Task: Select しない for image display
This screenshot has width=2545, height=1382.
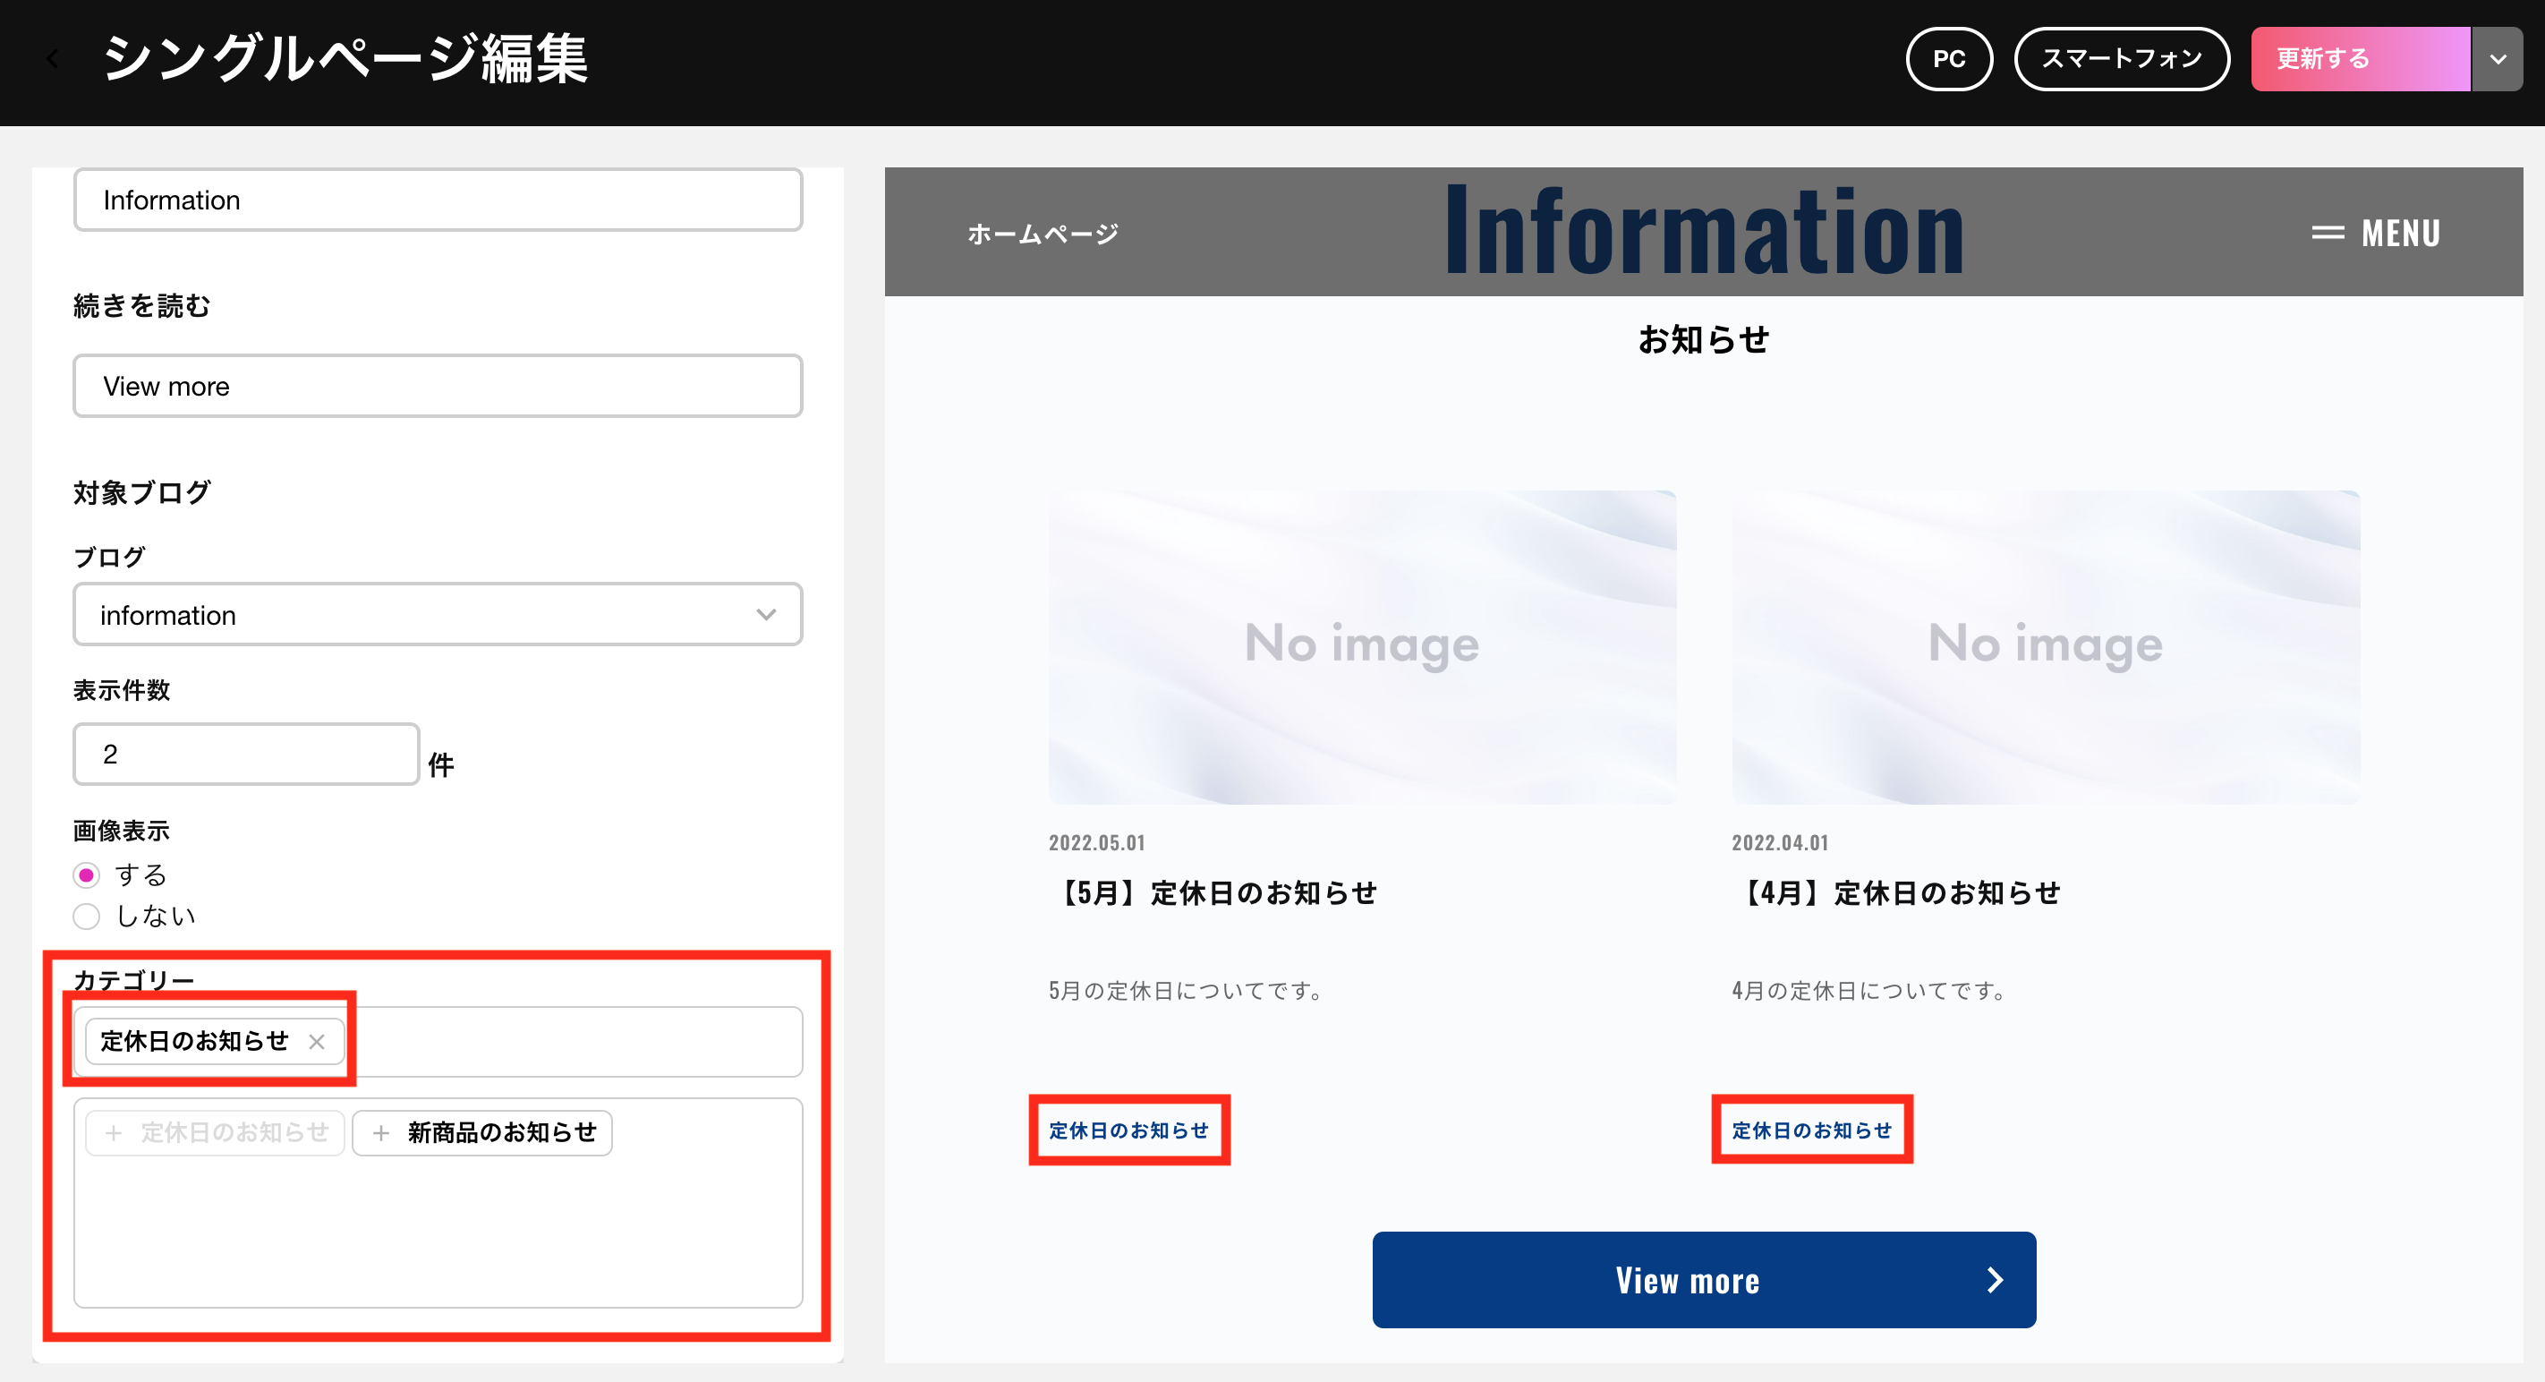Action: point(87,917)
